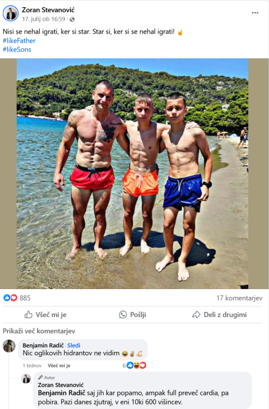Click the post timestamp 17. julij ob 16:59
Viewport: 269px width, 409px height.
44,19
